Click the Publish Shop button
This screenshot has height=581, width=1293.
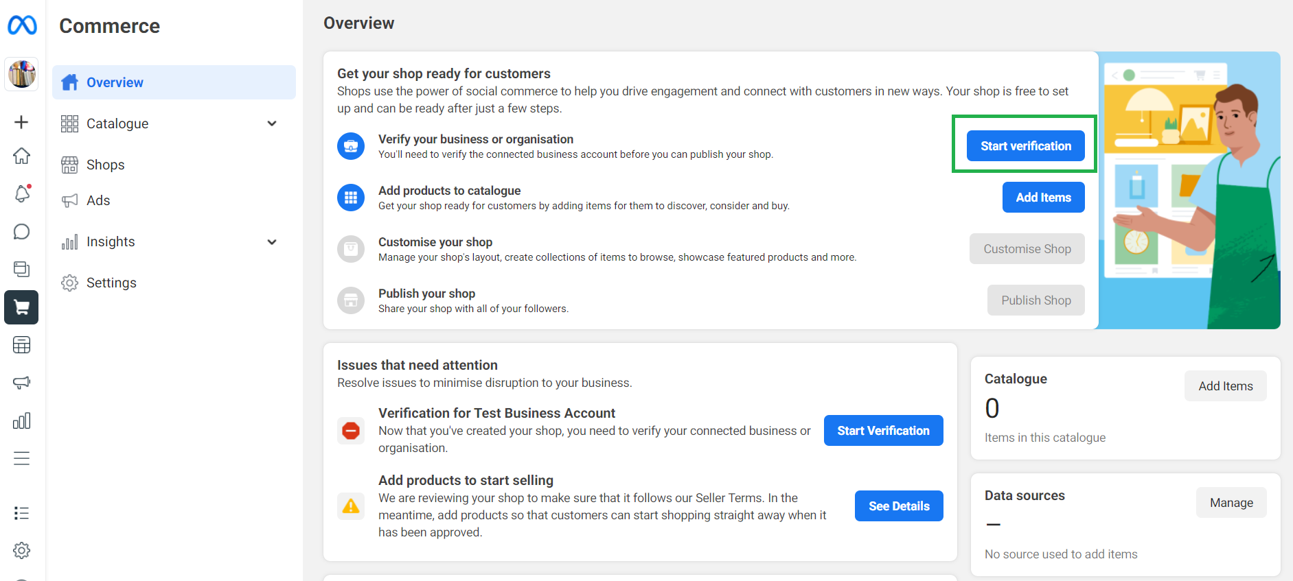point(1035,300)
